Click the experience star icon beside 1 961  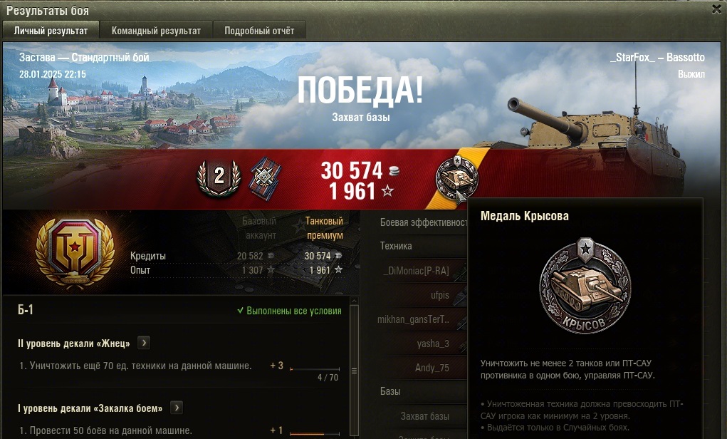coord(387,190)
